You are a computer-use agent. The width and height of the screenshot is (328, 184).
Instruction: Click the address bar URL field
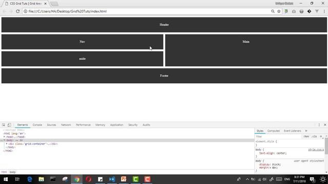[147, 11]
